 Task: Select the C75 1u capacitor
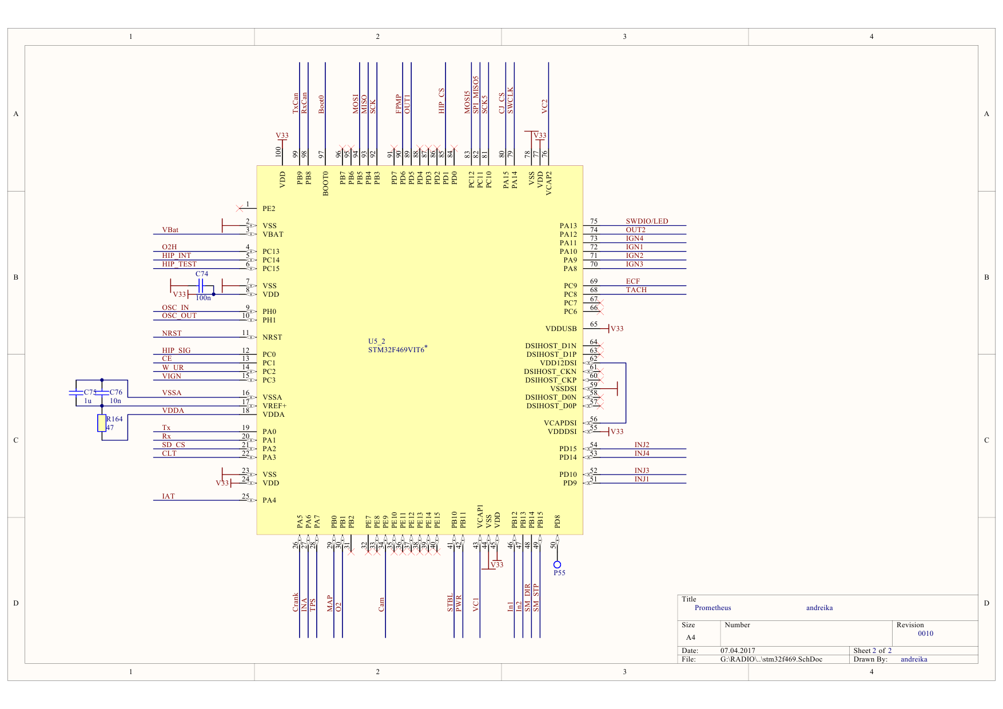pyautogui.click(x=76, y=393)
